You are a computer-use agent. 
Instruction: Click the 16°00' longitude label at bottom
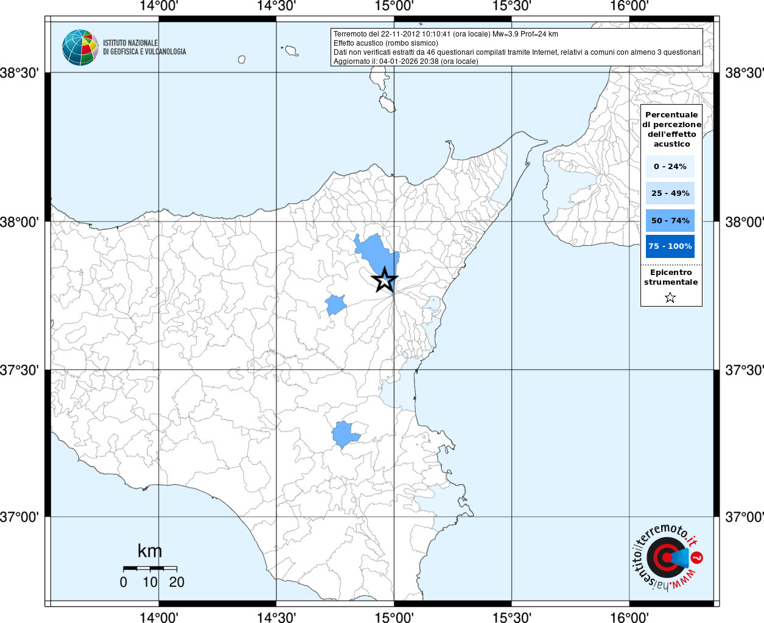629,618
